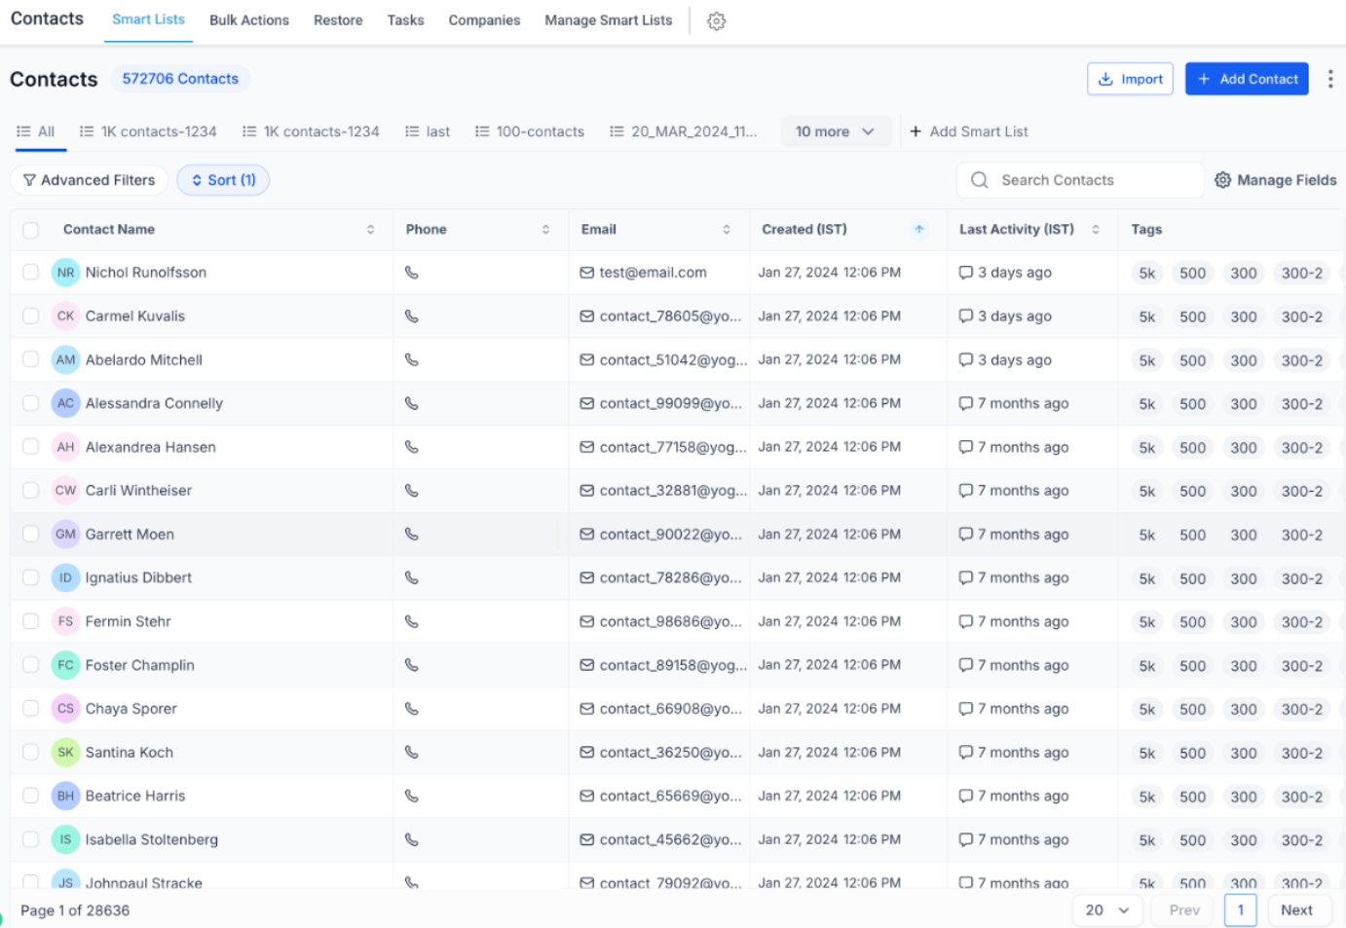Screen dimensions: 1346x928
Task: Click phone icon for Garrett Moen
Action: click(412, 535)
